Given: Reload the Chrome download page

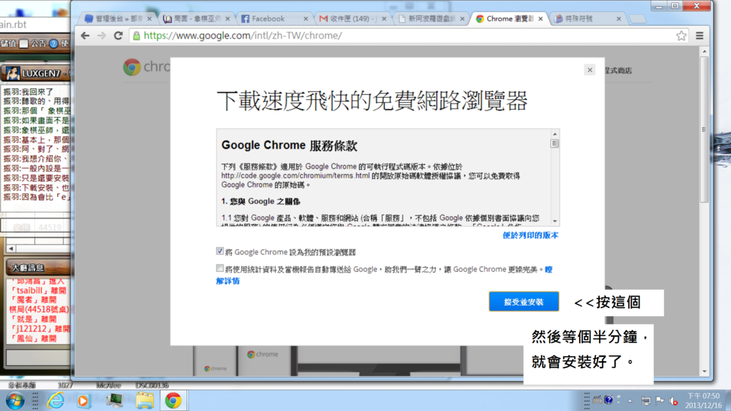Looking at the screenshot, I should pos(119,36).
